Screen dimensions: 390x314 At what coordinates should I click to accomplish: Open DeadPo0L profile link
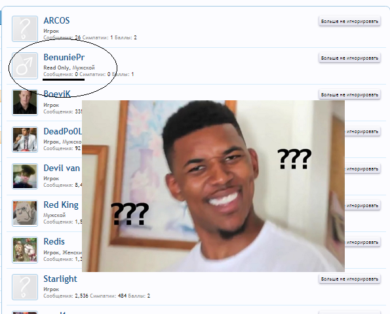point(63,131)
